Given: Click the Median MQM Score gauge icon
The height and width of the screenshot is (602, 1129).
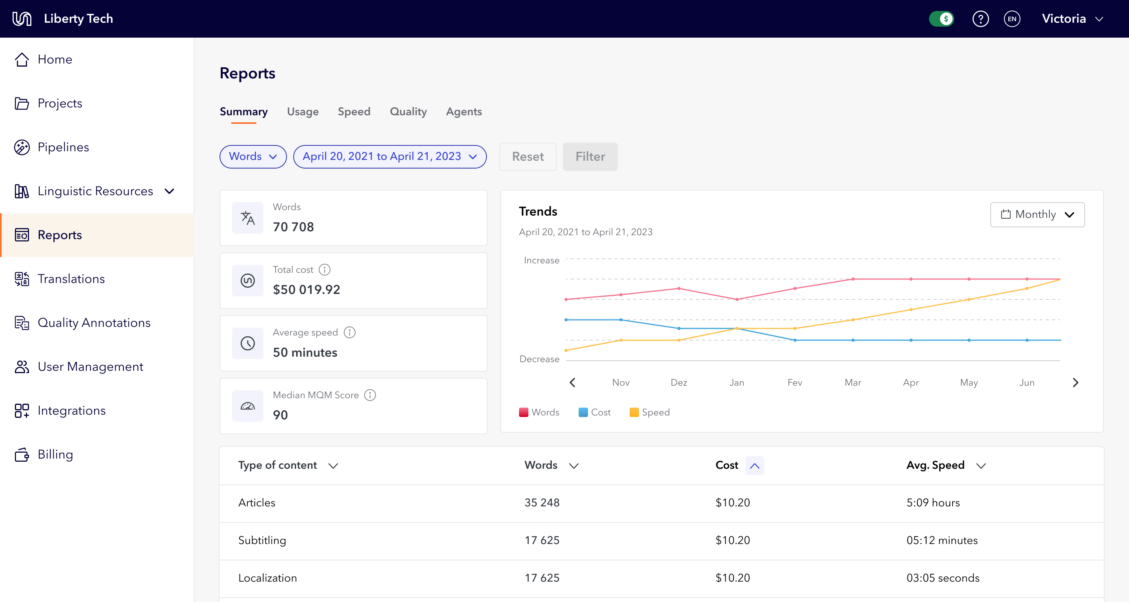Looking at the screenshot, I should pyautogui.click(x=248, y=406).
